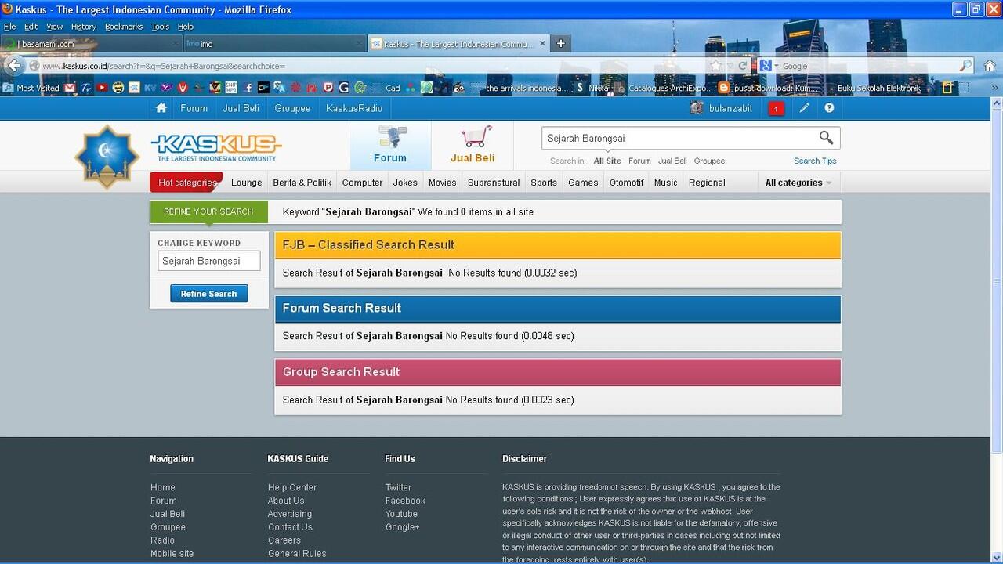Open the search engine selector dropdown

click(769, 66)
